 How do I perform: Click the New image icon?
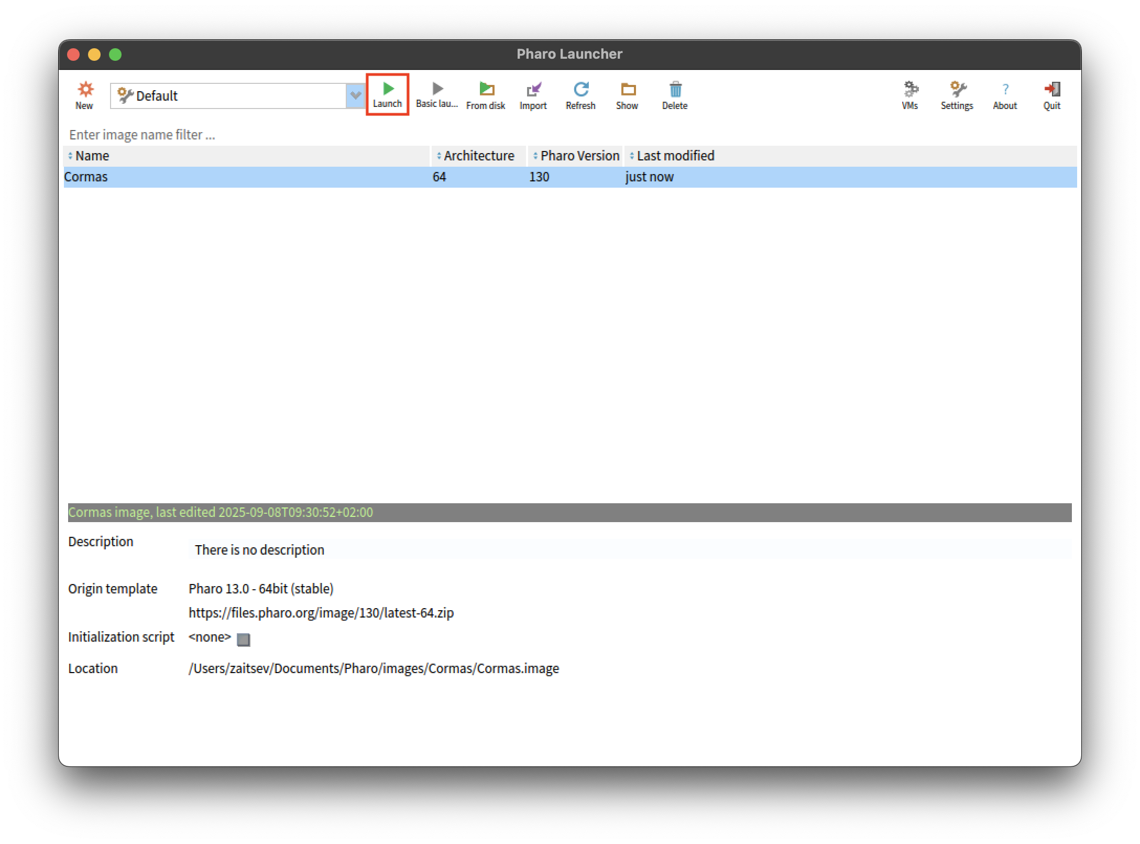click(84, 95)
